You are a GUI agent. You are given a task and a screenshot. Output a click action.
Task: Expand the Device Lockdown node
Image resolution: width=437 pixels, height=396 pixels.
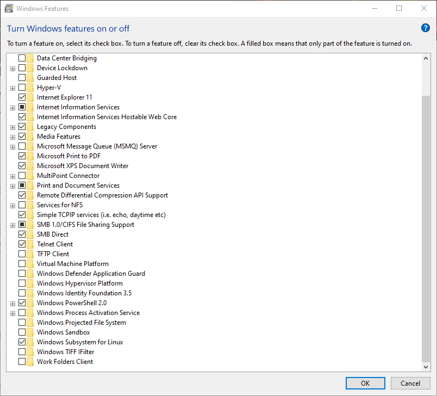(13, 69)
